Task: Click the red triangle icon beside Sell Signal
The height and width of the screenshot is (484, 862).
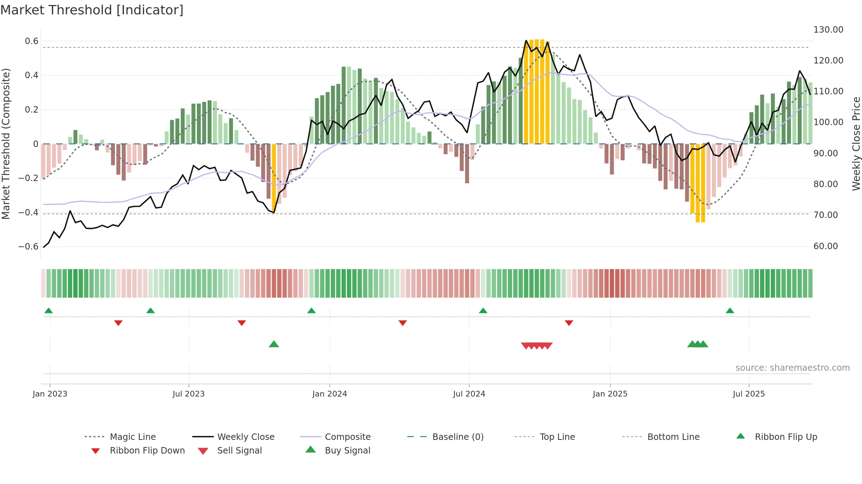Action: pos(203,451)
